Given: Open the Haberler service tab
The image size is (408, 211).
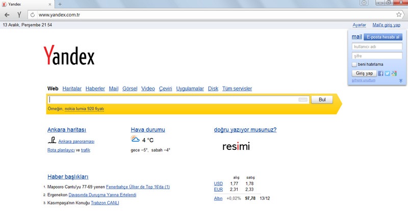Looking at the screenshot, I should pos(95,89).
